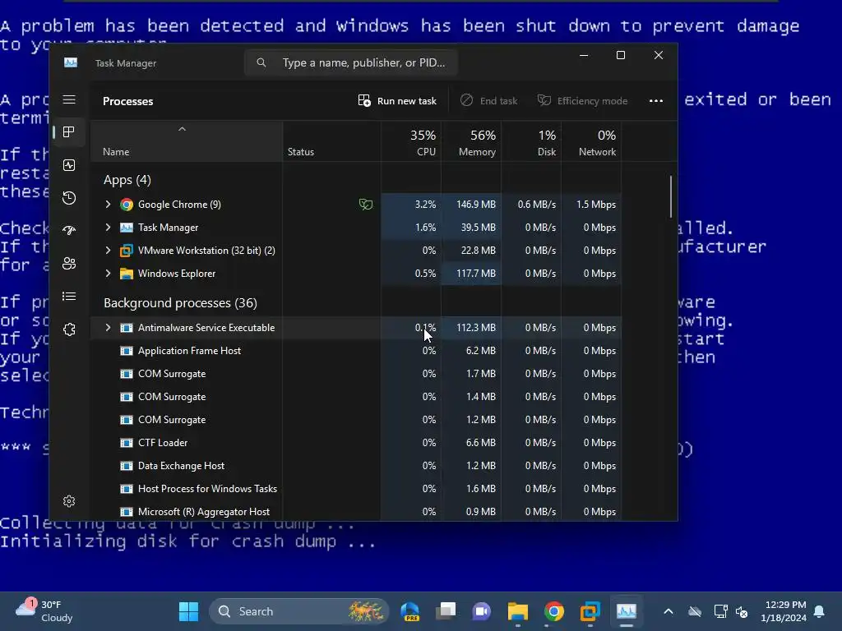Open the Users page icon in sidebar
This screenshot has height=631, width=842.
pyautogui.click(x=69, y=264)
